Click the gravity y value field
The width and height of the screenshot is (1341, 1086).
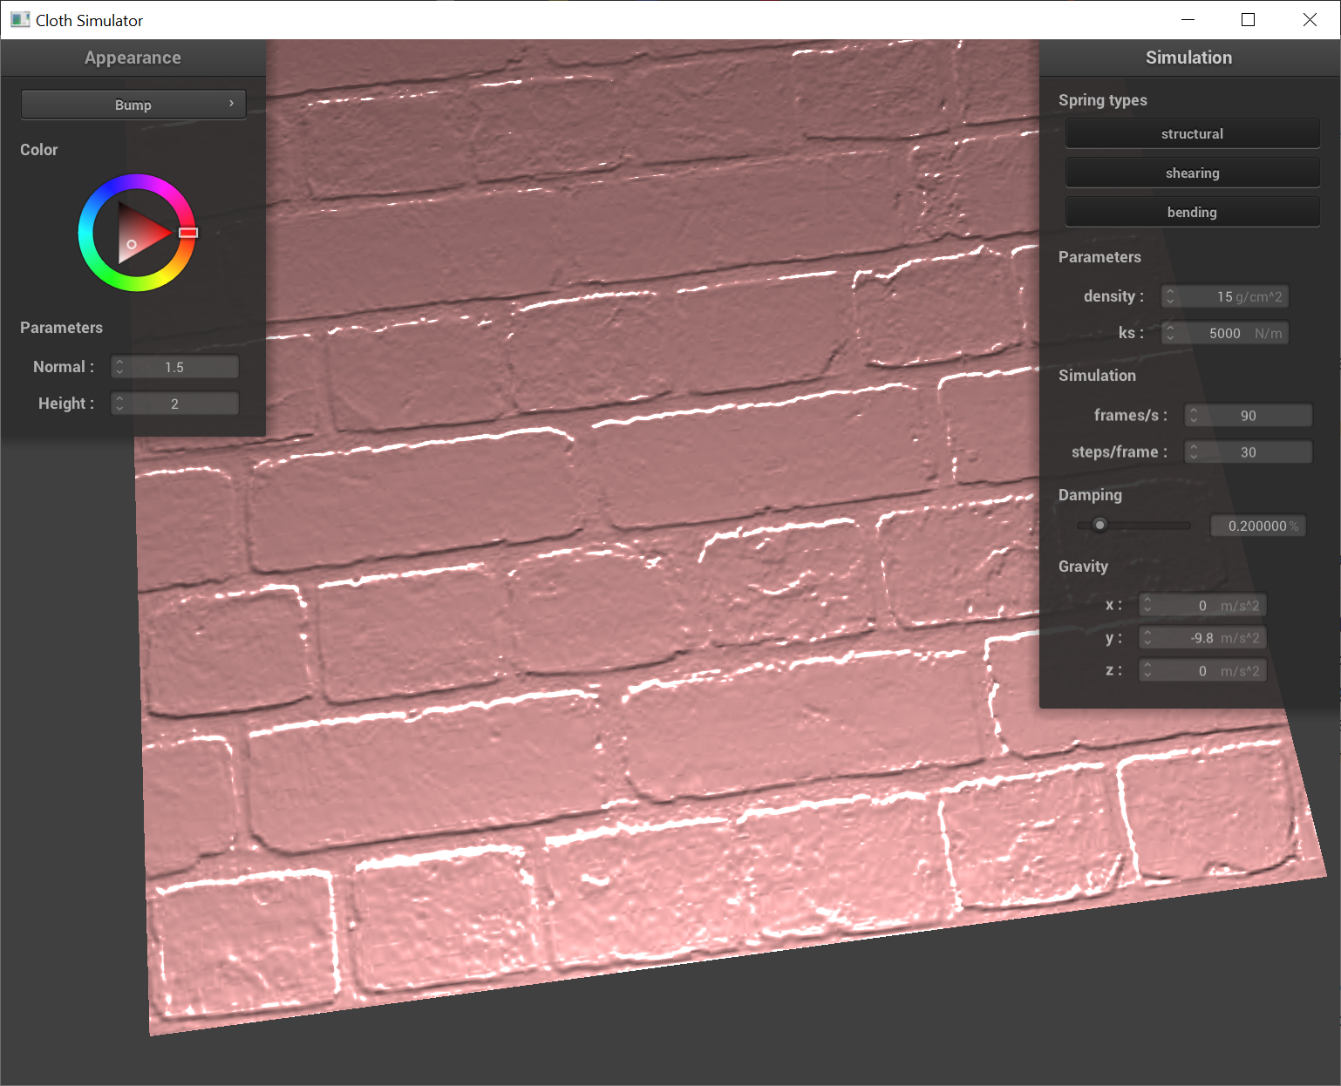1202,638
